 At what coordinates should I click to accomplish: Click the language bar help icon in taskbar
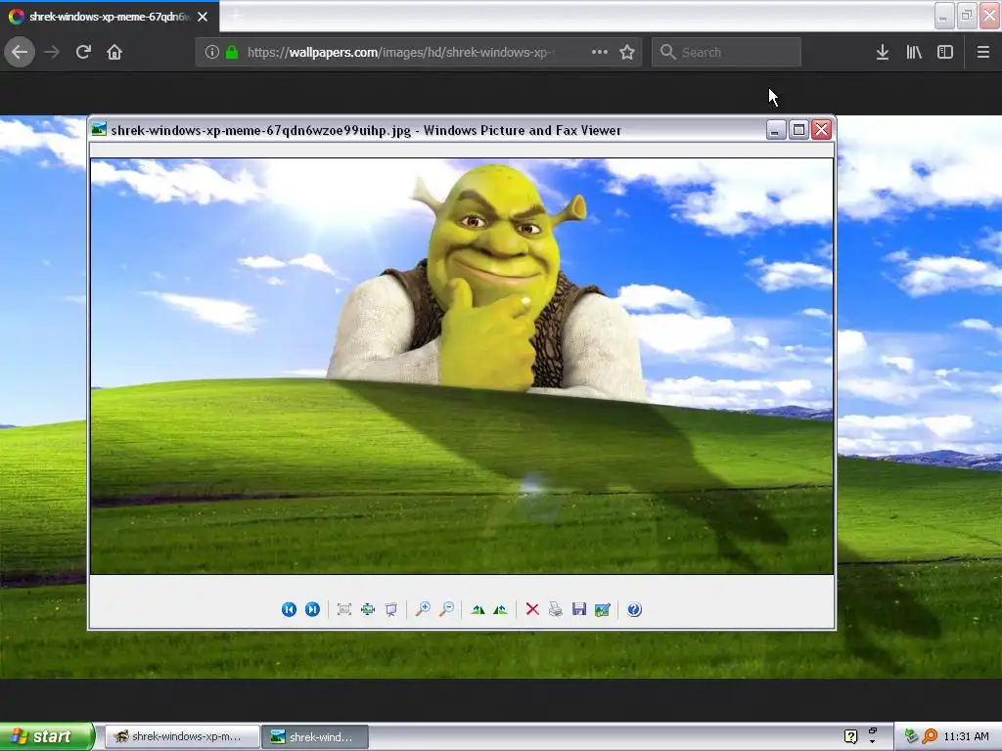click(x=850, y=736)
